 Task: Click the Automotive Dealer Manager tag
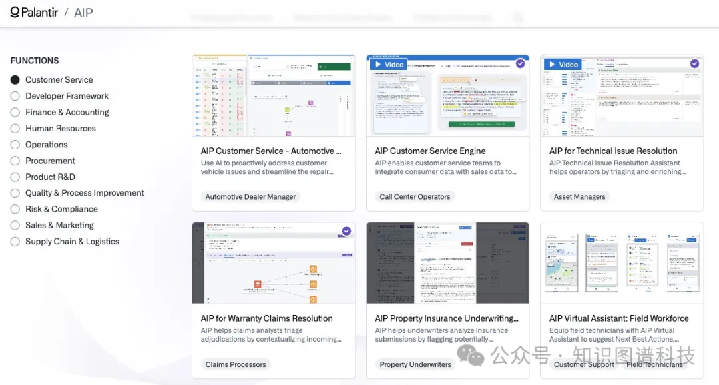pyautogui.click(x=250, y=197)
